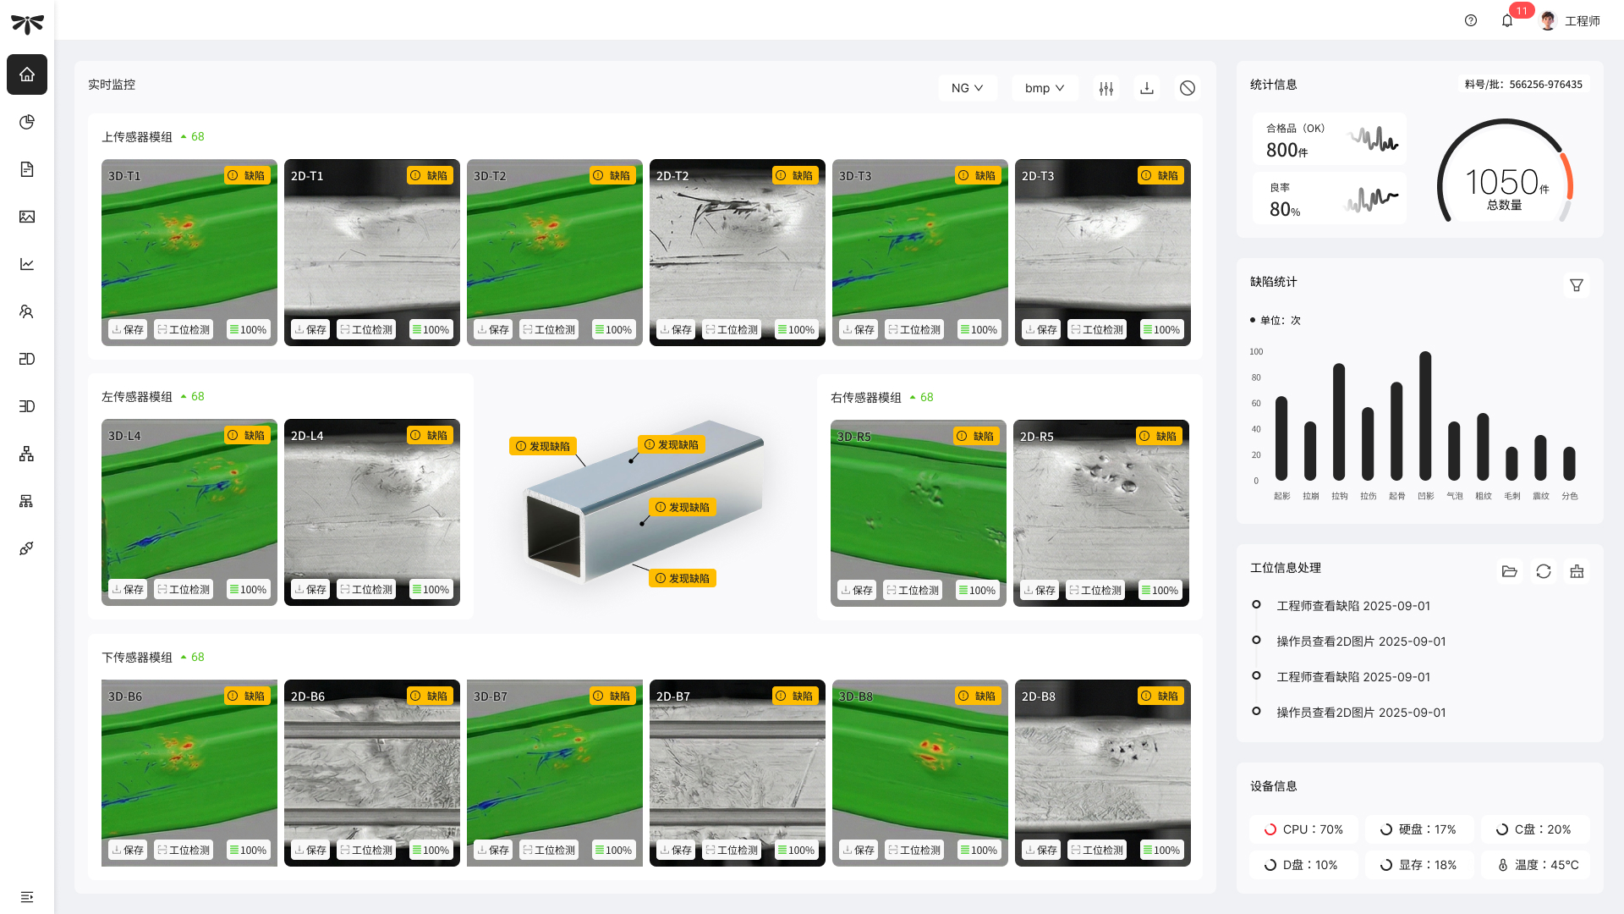Click the tallest 凹影 bar in chart

pos(1425,415)
